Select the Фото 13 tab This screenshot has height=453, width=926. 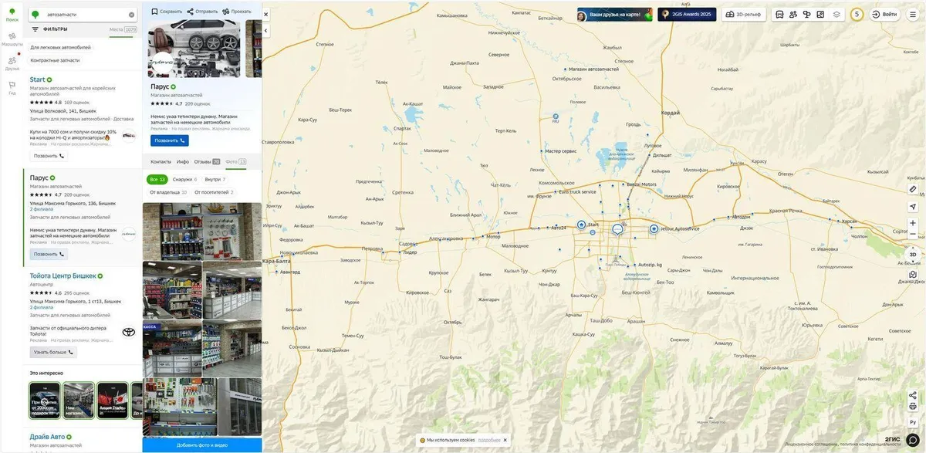[x=236, y=162]
